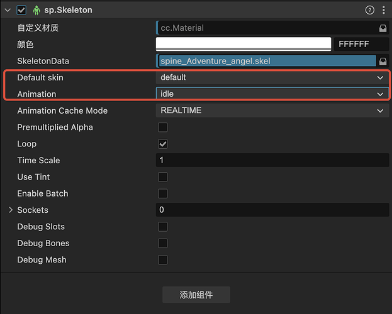Open the component three-dot options menu
Image resolution: width=392 pixels, height=314 pixels.
pos(383,10)
